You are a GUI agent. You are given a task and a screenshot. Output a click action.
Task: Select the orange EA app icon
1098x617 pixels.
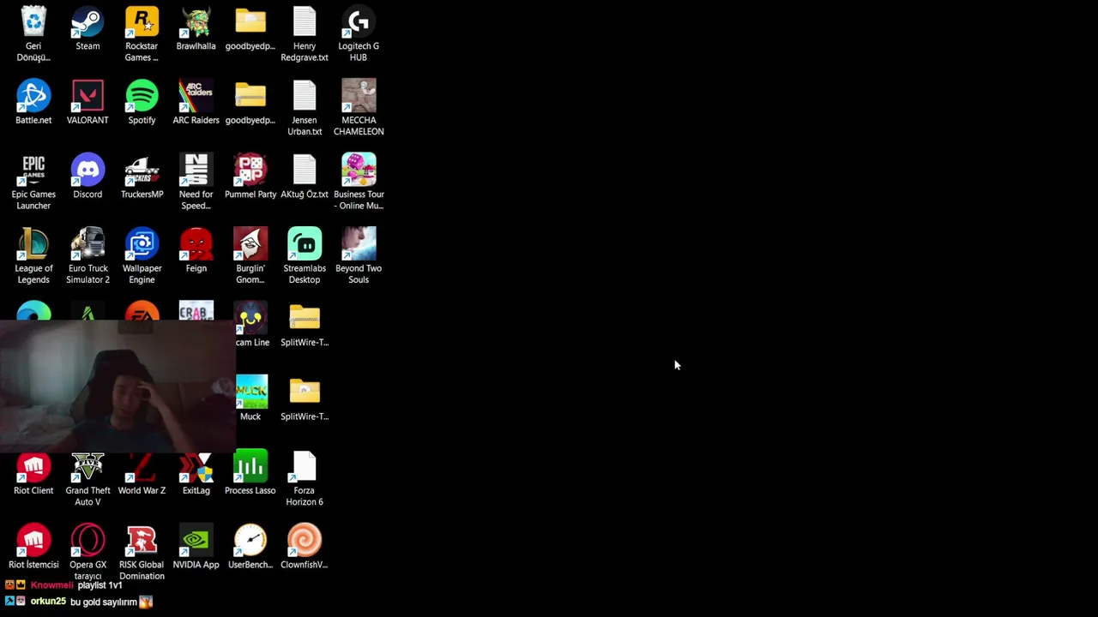[142, 312]
